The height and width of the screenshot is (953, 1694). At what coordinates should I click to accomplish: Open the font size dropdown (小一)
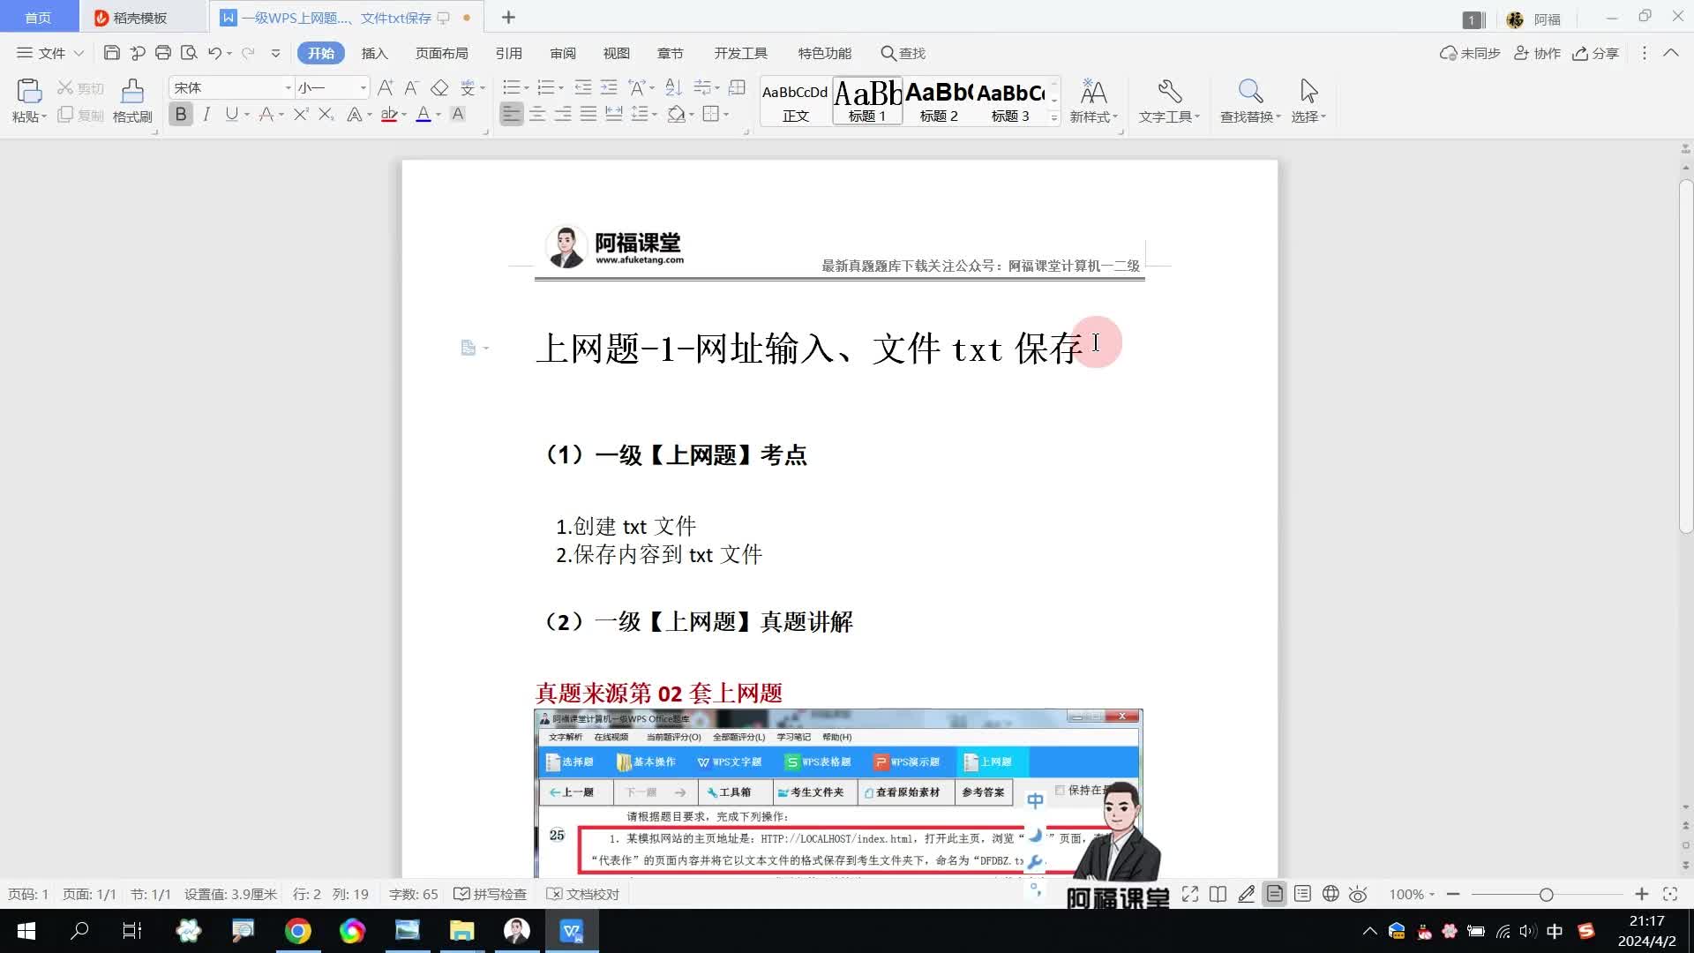pyautogui.click(x=363, y=88)
